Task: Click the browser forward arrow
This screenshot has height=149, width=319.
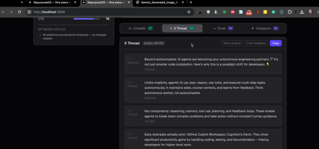Action: 11,12
